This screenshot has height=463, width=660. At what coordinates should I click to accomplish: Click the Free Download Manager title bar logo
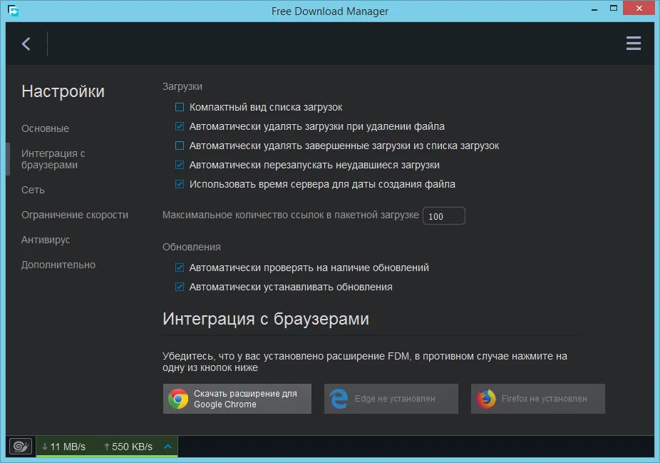[13, 11]
